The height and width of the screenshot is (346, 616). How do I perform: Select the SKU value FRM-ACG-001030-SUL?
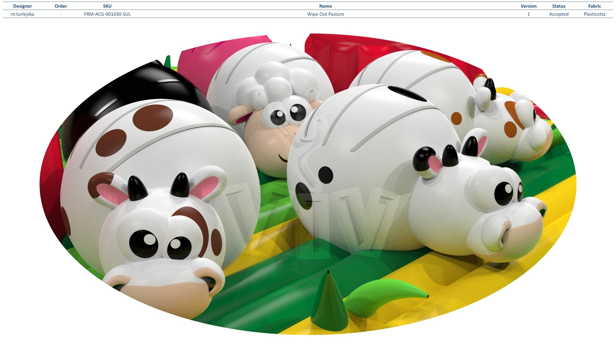107,14
